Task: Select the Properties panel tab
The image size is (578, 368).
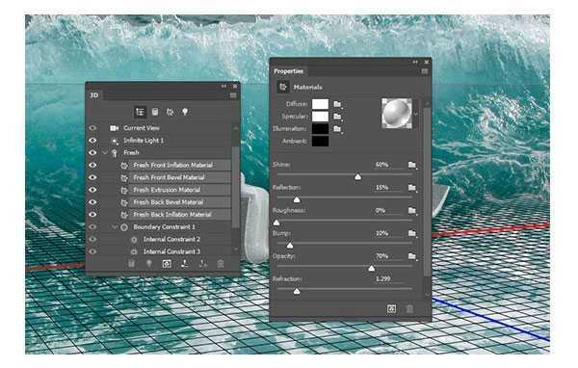Action: pyautogui.click(x=289, y=71)
